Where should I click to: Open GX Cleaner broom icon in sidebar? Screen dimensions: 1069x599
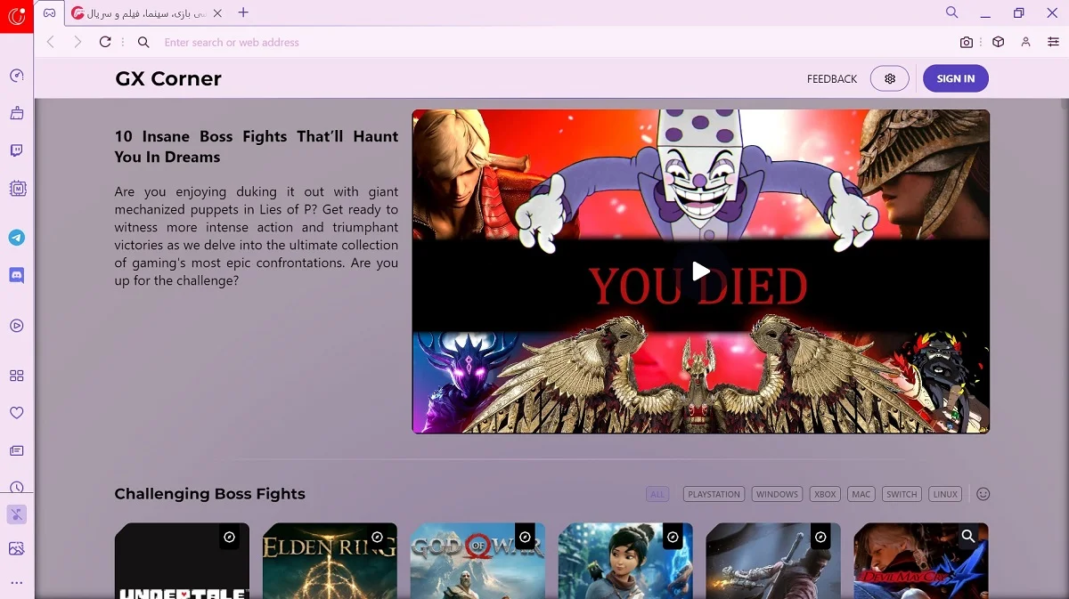tap(17, 113)
